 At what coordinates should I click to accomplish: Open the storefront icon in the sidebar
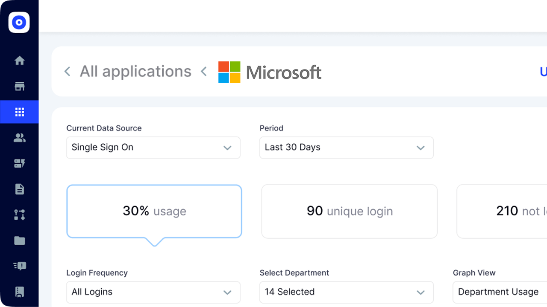(x=19, y=86)
